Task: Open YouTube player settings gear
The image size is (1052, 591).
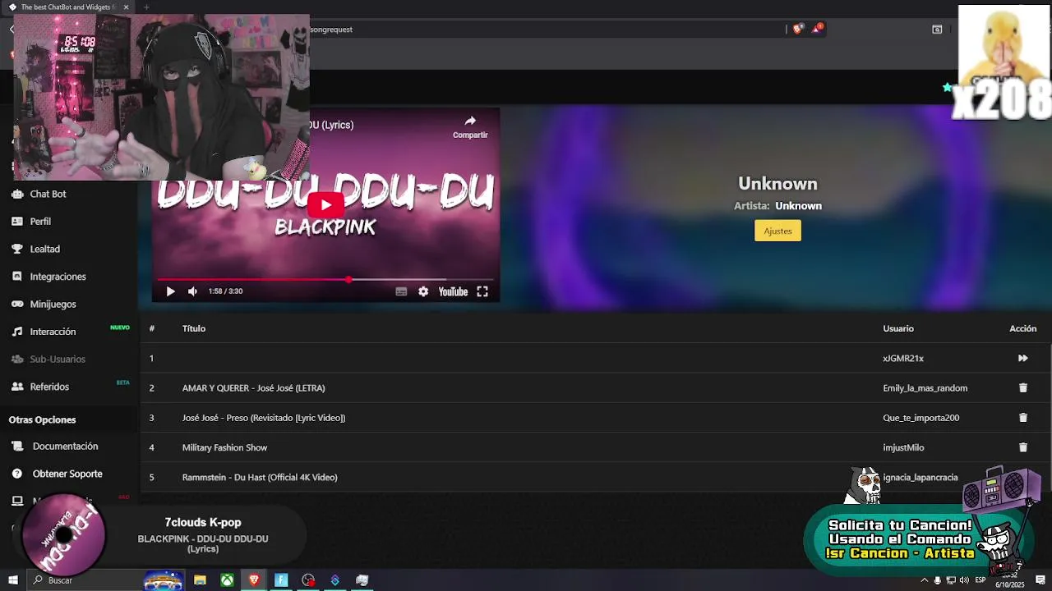Action: 423,291
